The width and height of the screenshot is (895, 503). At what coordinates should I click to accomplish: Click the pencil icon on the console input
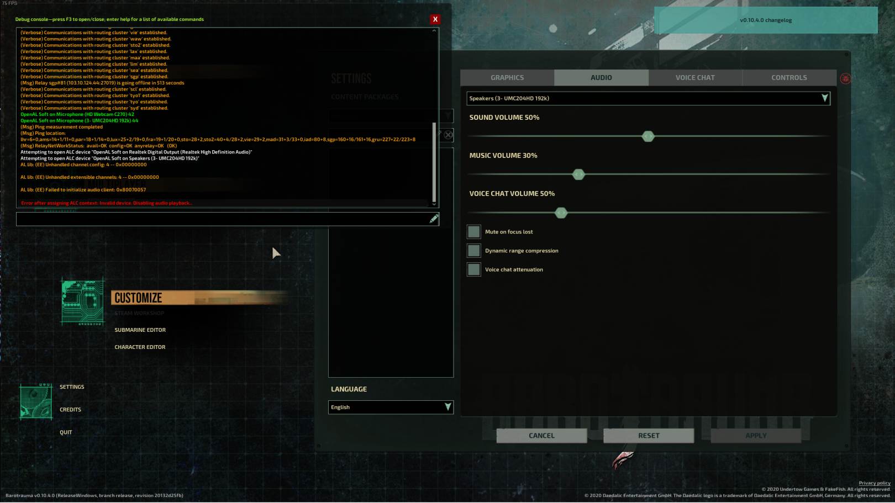pyautogui.click(x=434, y=219)
